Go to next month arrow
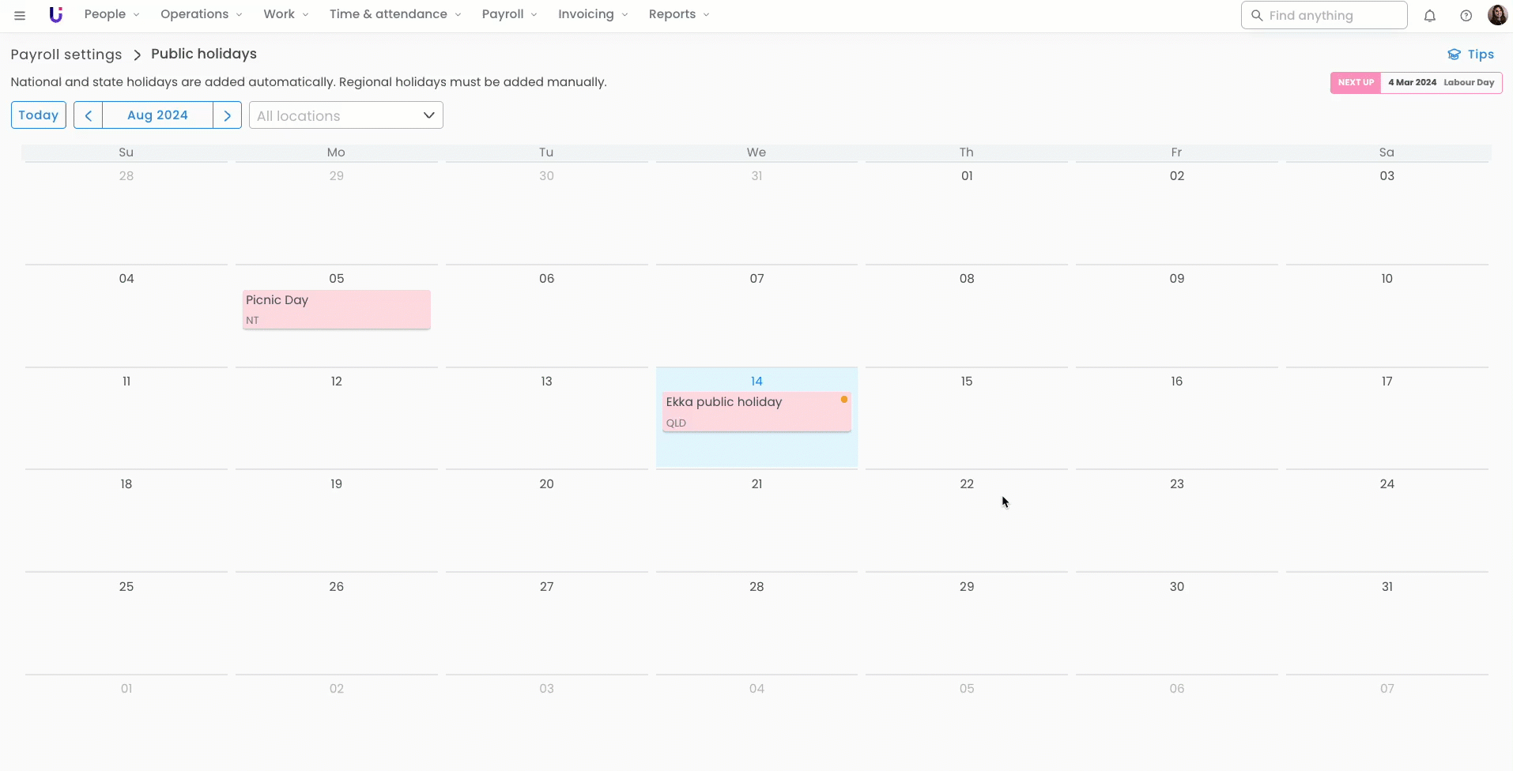This screenshot has height=771, width=1513. tap(227, 115)
